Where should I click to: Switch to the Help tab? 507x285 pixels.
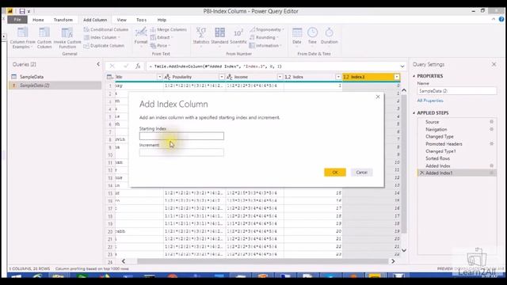[162, 20]
